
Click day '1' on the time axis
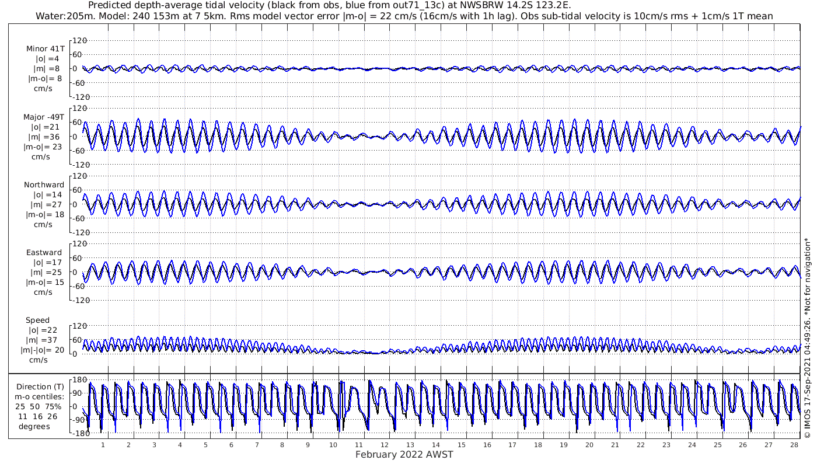pos(103,445)
